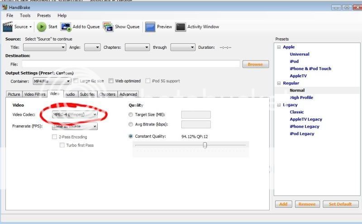Open the Angle dropdown
The width and height of the screenshot is (362, 224).
point(92,47)
